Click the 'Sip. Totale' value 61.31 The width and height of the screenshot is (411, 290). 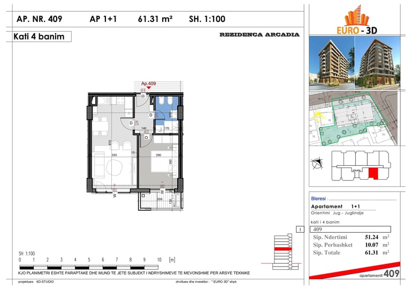point(372,253)
